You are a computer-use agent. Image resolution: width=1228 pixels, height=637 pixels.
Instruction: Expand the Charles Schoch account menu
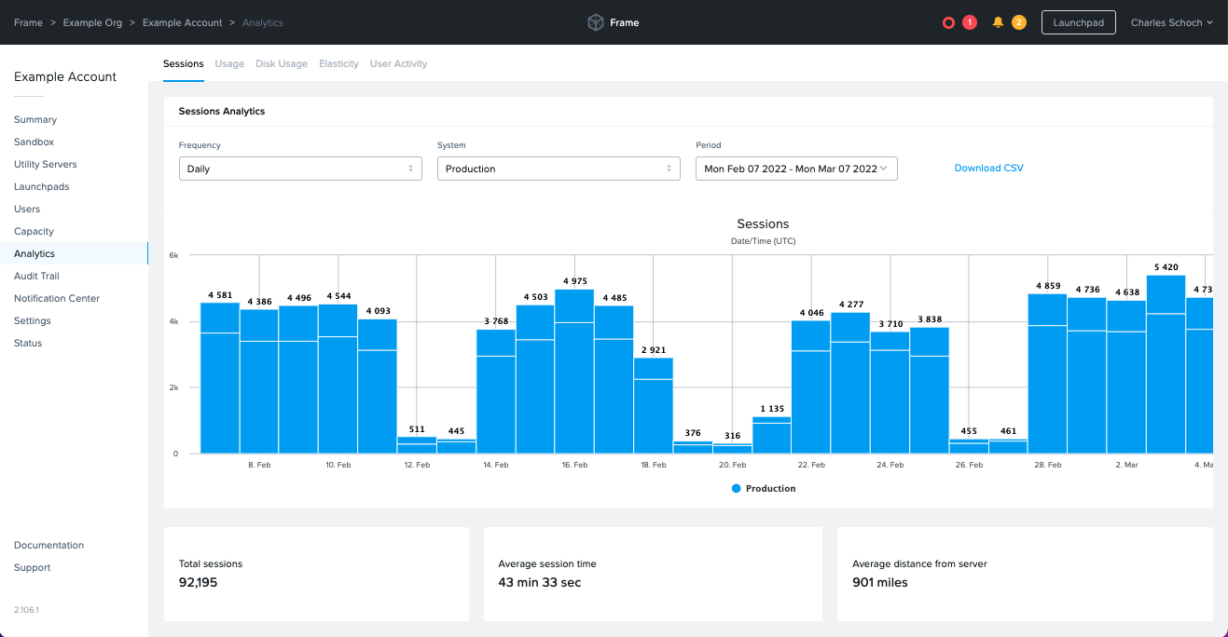click(1171, 22)
